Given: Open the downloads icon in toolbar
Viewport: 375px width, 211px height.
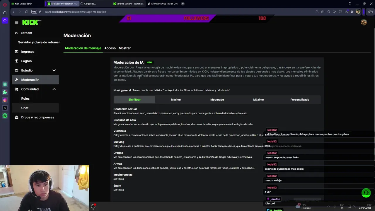Looking at the screenshot, I should coord(346,12).
